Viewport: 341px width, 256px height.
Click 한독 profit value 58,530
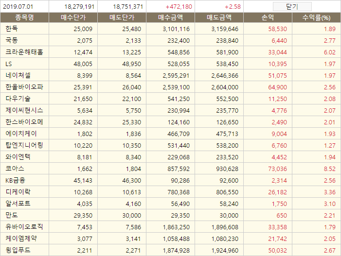277,29
